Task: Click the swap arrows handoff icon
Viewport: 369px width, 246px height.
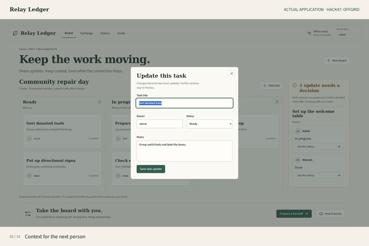Action: [28, 213]
